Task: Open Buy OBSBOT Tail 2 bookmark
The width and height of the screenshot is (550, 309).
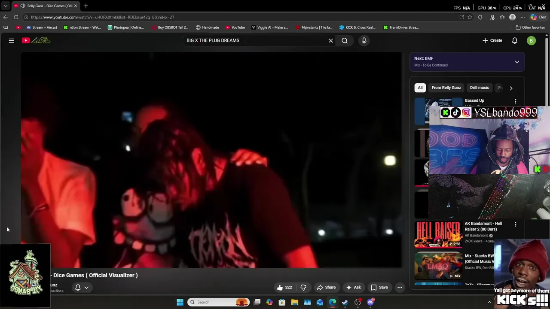Action: coord(170,27)
